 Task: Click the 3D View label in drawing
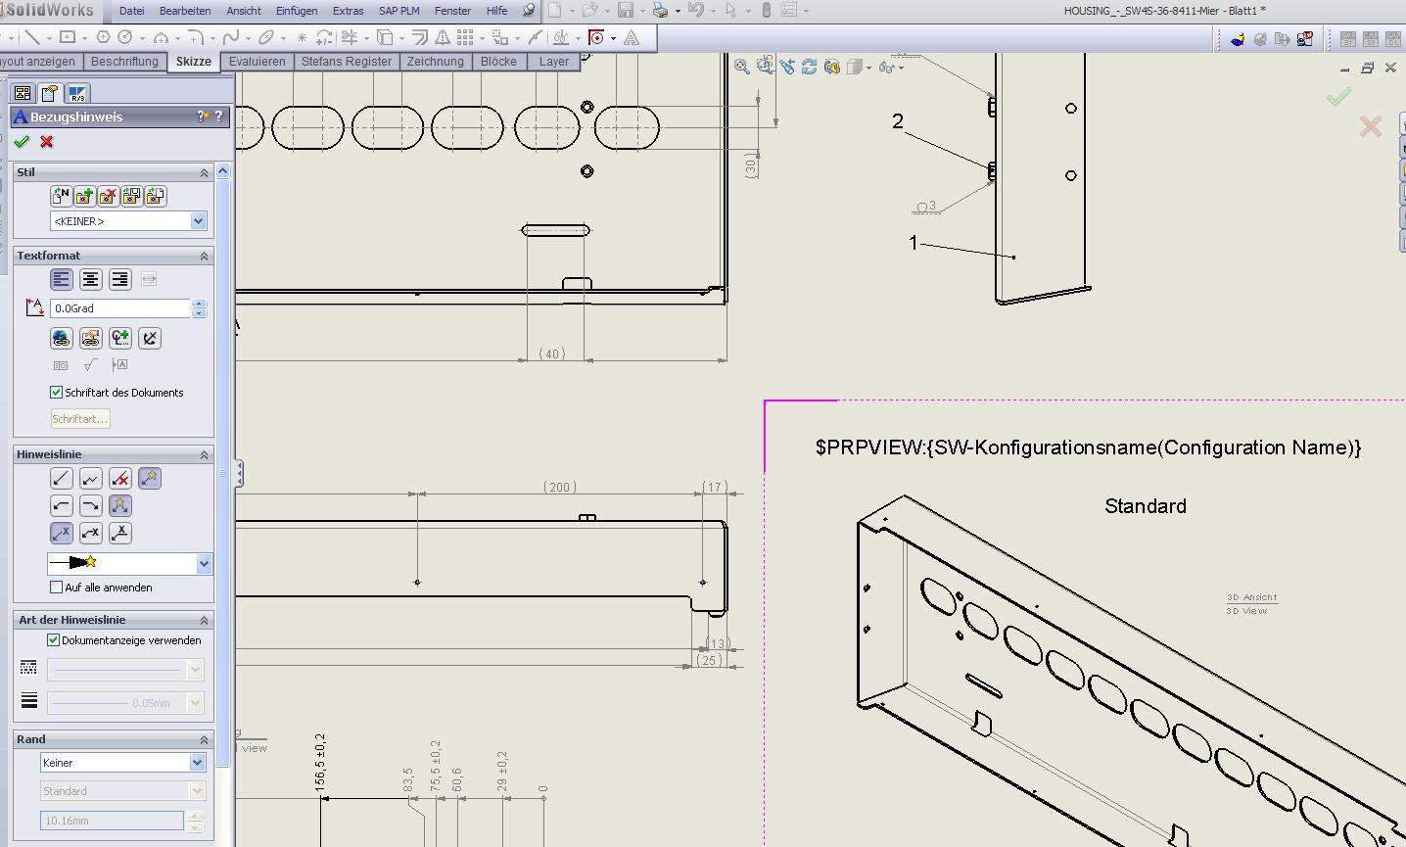pyautogui.click(x=1246, y=611)
